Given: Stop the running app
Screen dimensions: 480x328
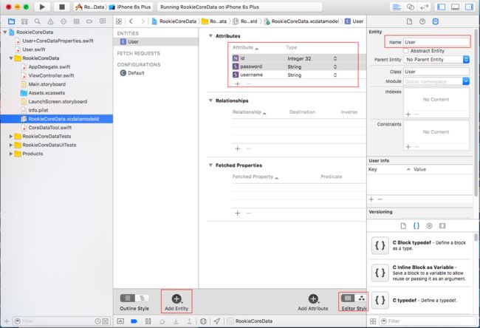Looking at the screenshot, I should pyautogui.click(x=62, y=7).
